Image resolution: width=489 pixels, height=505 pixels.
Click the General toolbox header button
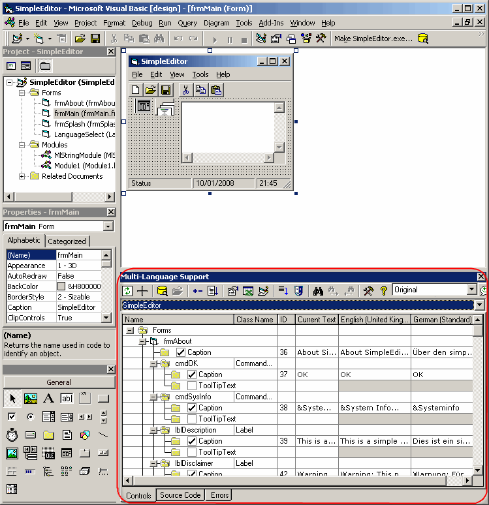click(59, 382)
